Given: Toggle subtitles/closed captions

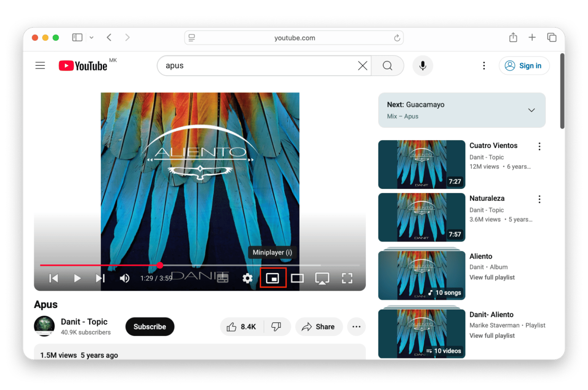Looking at the screenshot, I should 223,278.
